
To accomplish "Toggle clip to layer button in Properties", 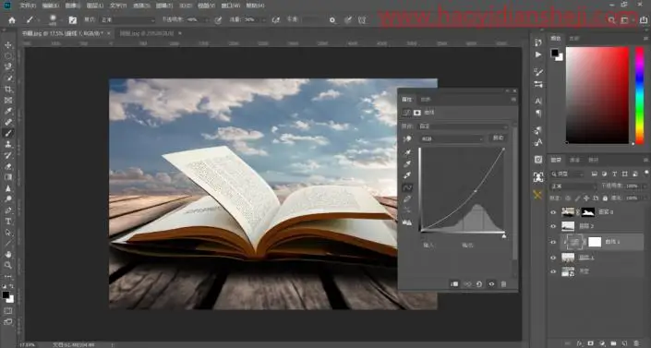I will [x=454, y=284].
